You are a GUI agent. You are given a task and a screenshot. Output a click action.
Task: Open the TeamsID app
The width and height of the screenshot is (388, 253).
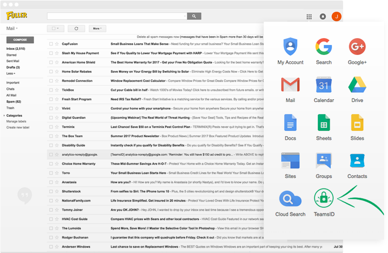point(324,203)
